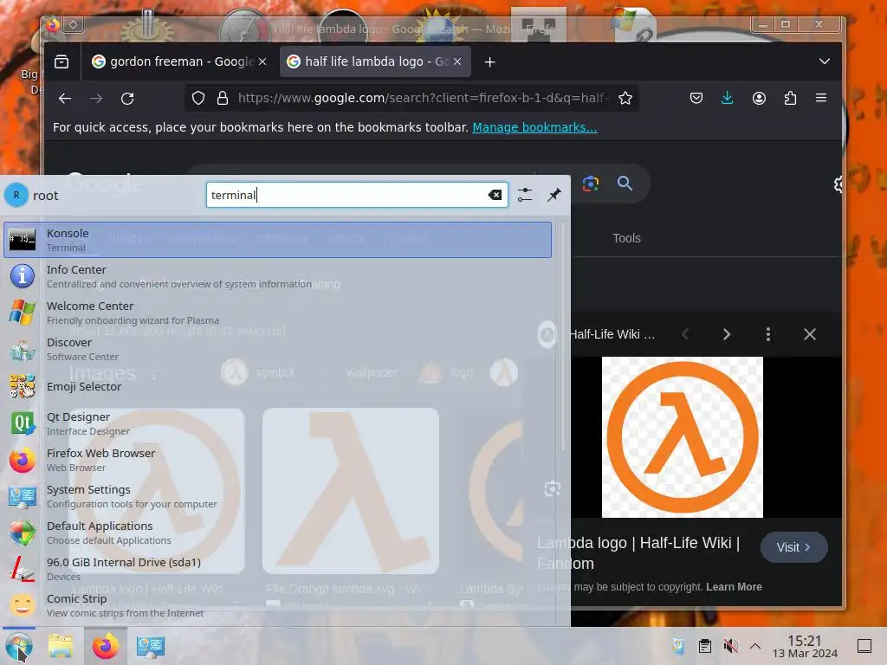Open tracking protection shield icon
The image size is (887, 665).
click(198, 98)
